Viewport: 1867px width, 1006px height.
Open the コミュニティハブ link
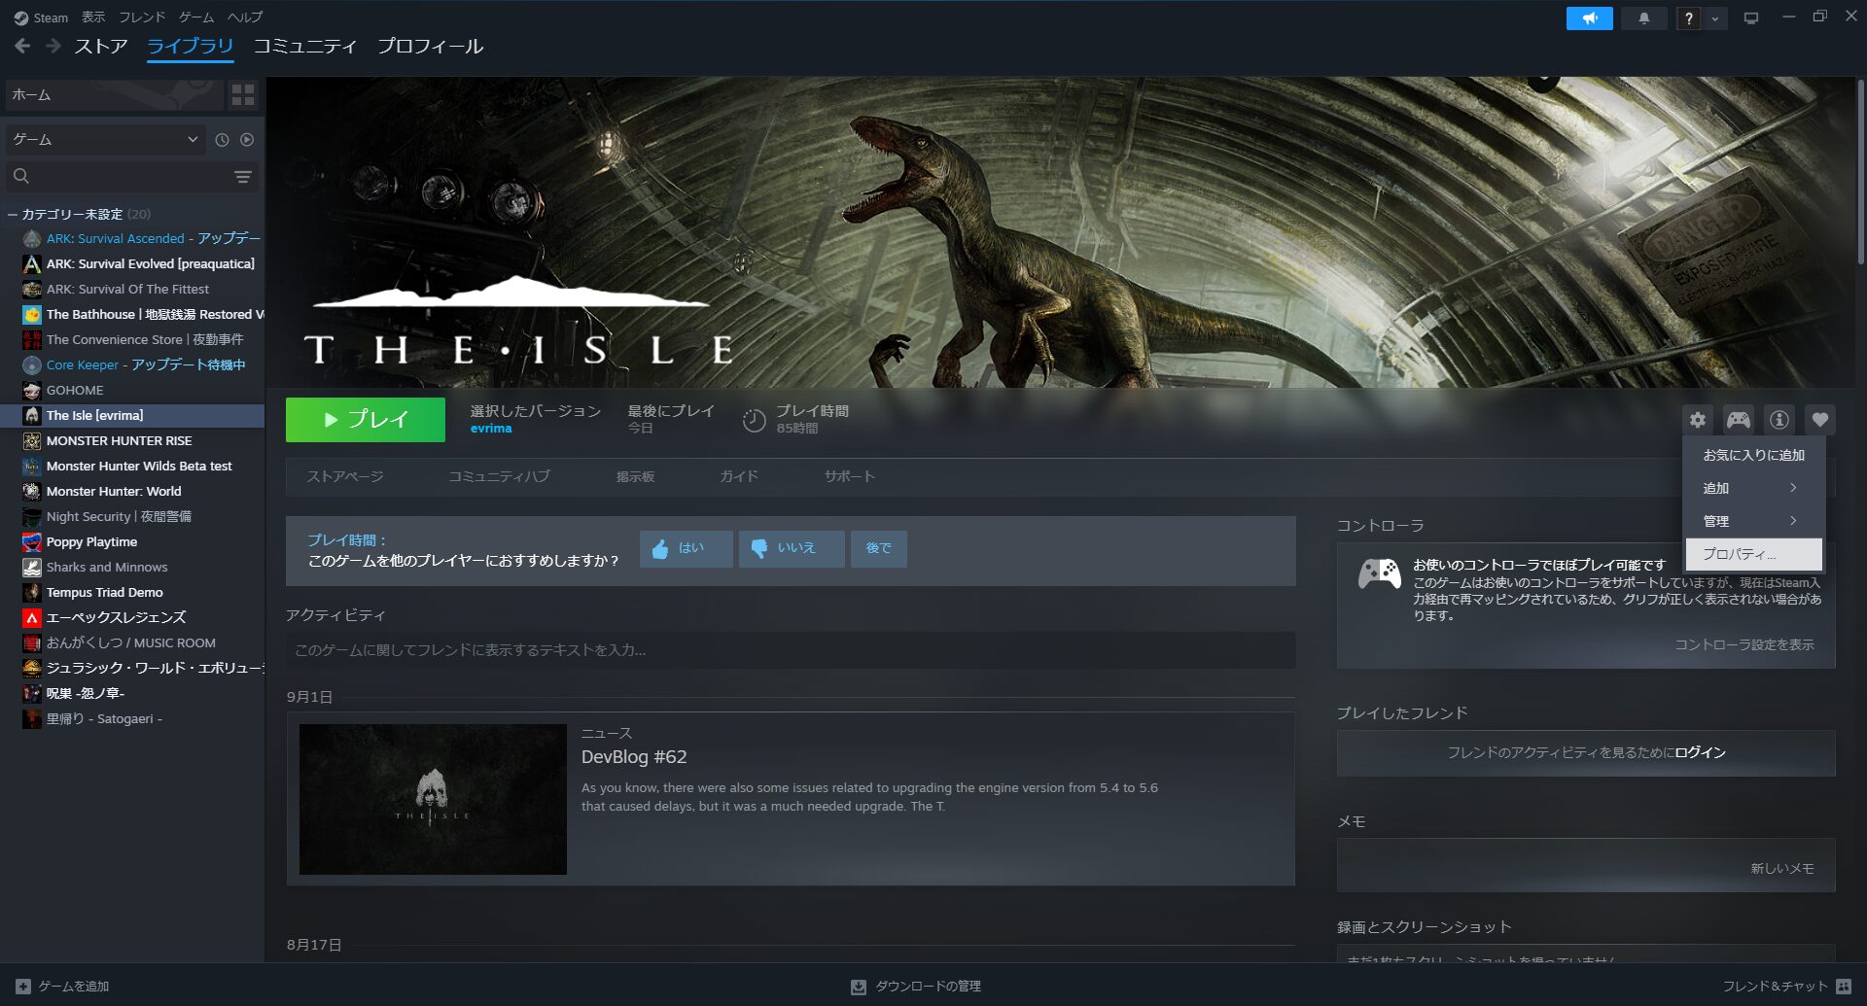(x=499, y=476)
